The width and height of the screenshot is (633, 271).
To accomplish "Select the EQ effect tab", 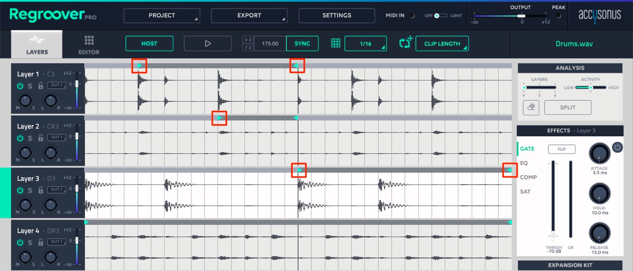I will point(524,163).
